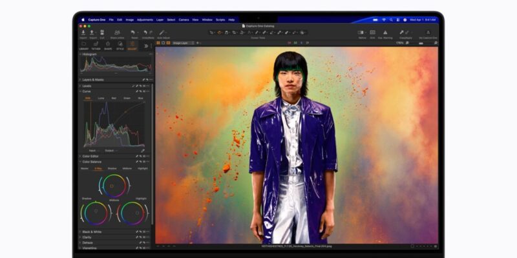Switch to the Adjust tool tab

(x=132, y=46)
